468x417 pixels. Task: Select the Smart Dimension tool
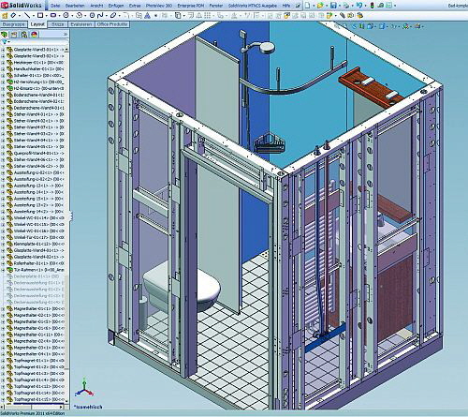coord(13,15)
